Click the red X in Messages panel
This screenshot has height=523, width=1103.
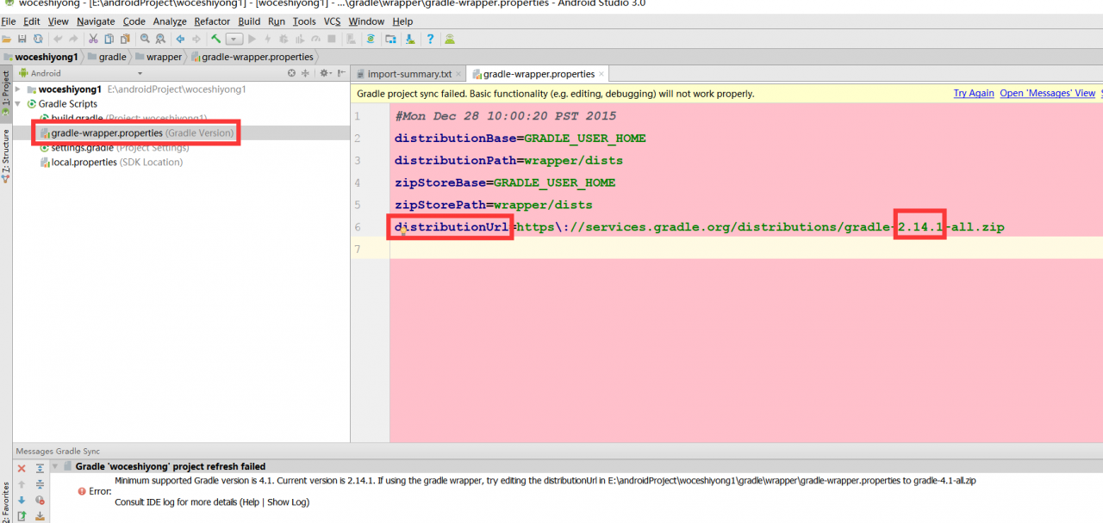22,469
